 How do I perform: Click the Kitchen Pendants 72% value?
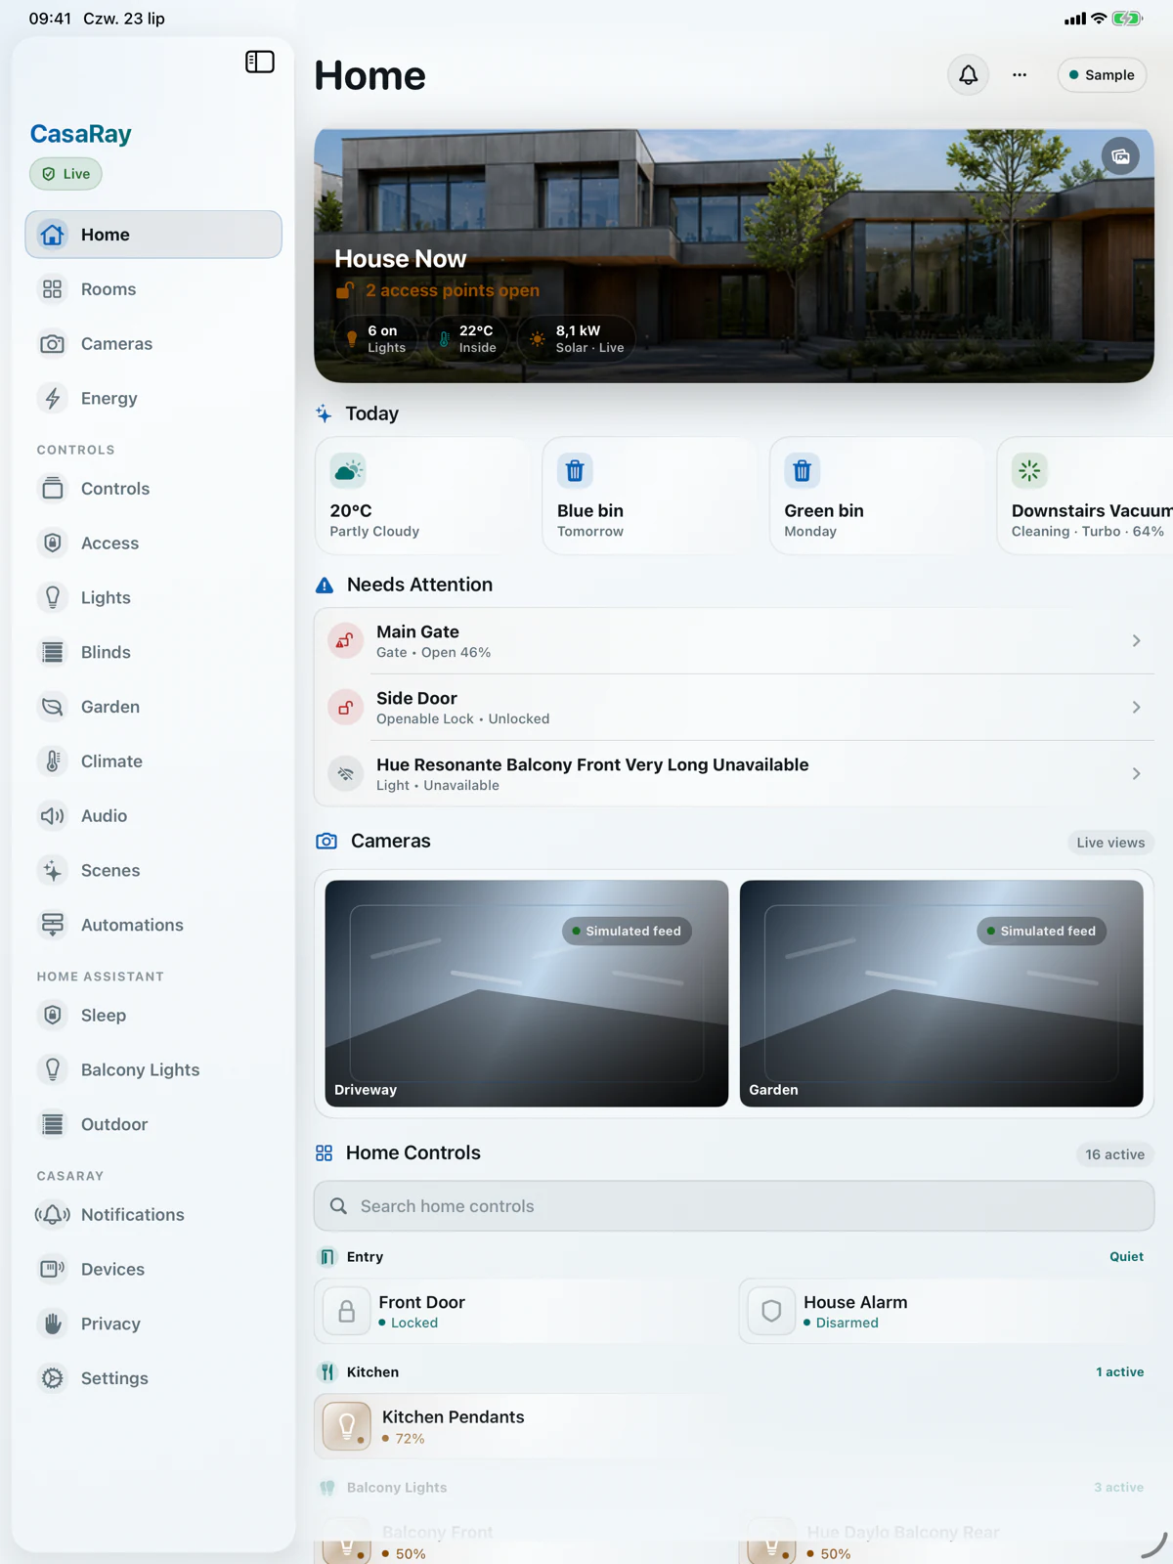[x=410, y=1439]
